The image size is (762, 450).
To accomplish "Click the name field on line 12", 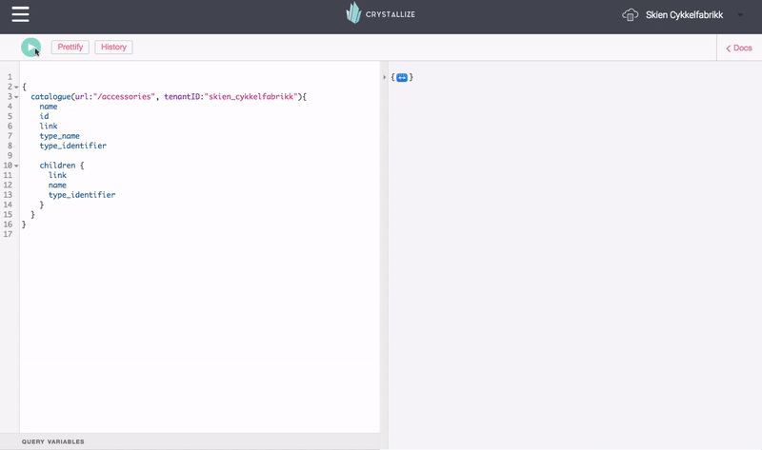I will pos(57,185).
